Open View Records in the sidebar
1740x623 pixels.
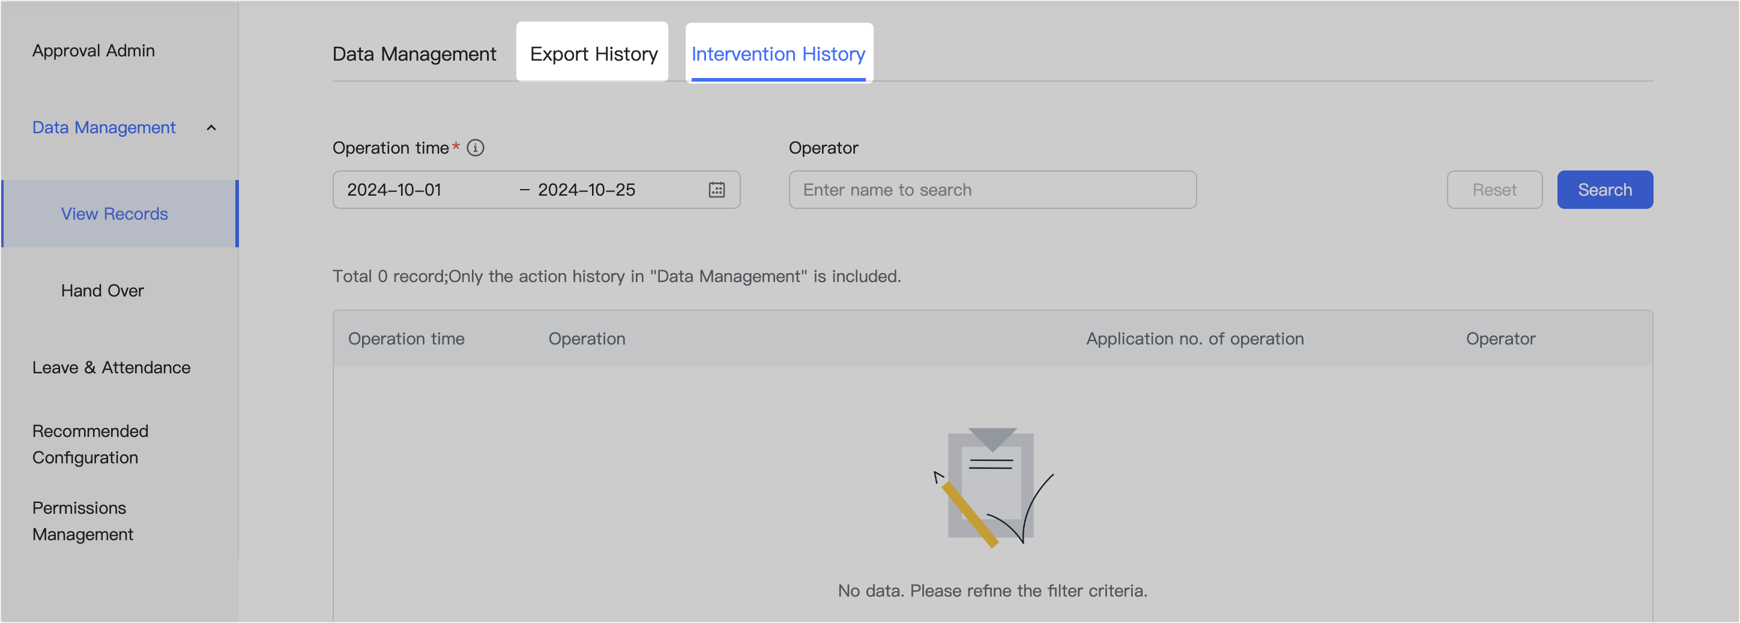point(113,213)
